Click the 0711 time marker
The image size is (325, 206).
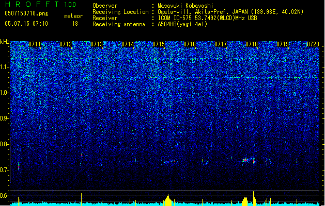(x=35, y=44)
